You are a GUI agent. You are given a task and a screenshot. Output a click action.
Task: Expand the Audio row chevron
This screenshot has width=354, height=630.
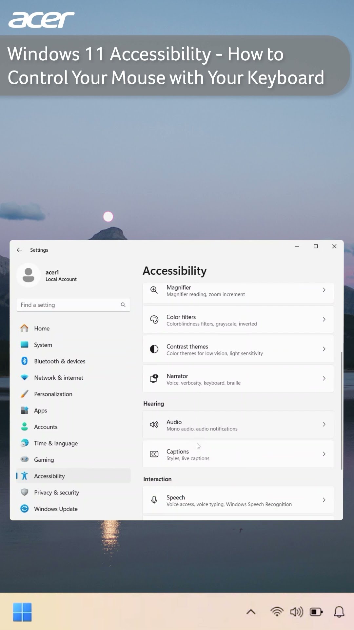324,424
